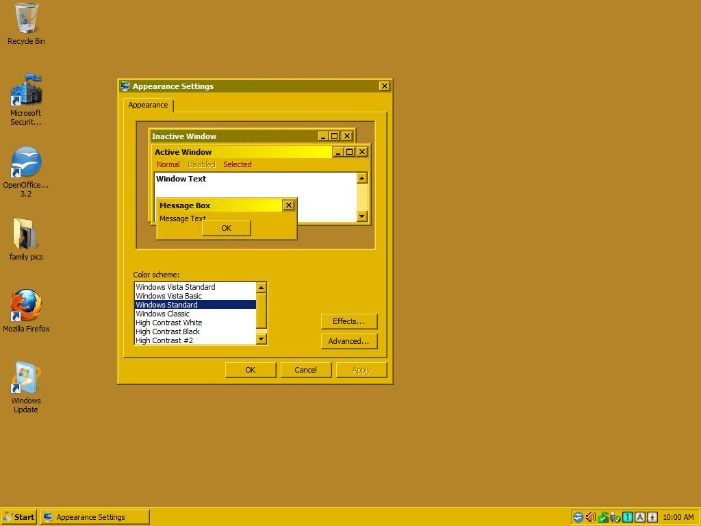Select the family pics folder

coord(26,236)
